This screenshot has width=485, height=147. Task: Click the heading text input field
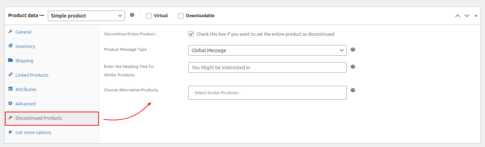(267, 68)
